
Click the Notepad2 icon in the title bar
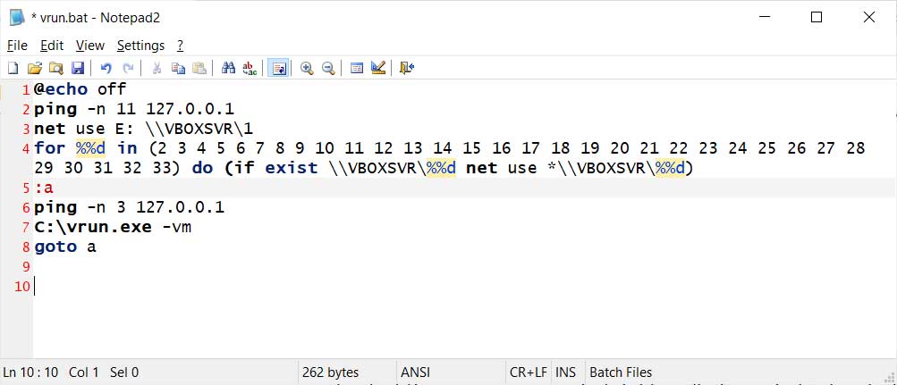[17, 18]
